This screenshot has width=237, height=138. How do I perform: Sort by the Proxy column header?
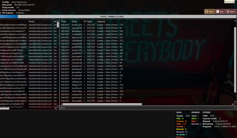click(x=31, y=22)
